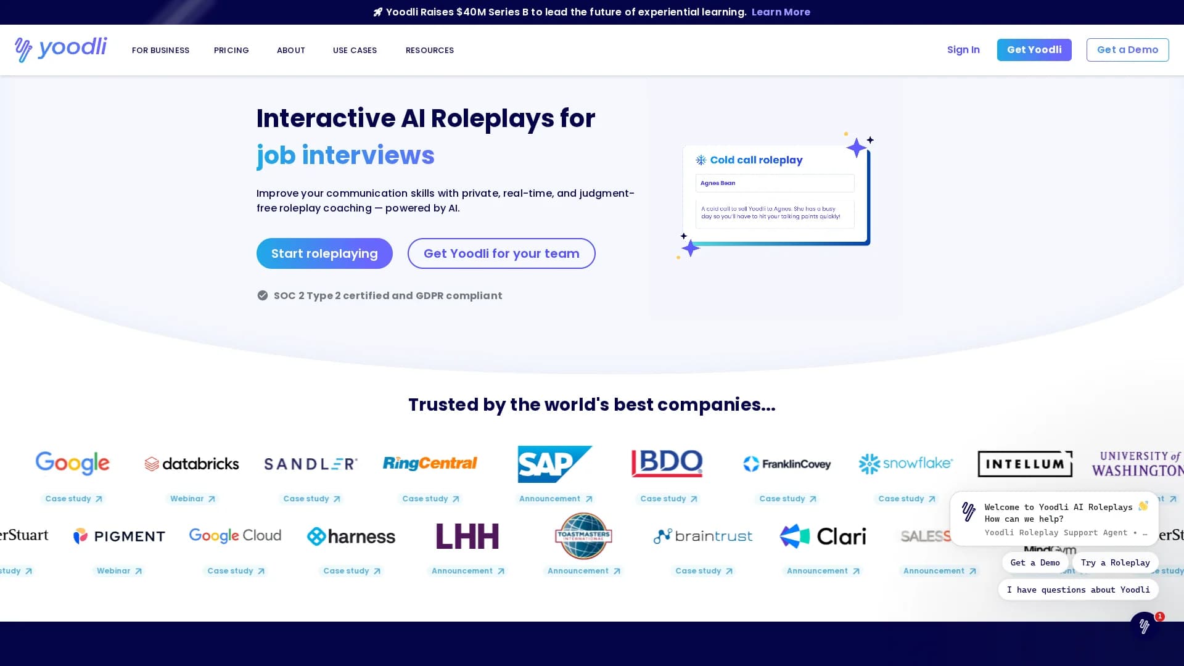
Task: Click the RingCentral logo
Action: (x=430, y=463)
